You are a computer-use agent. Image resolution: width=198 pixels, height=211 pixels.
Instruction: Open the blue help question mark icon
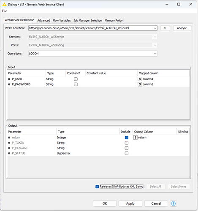pyautogui.click(x=174, y=203)
